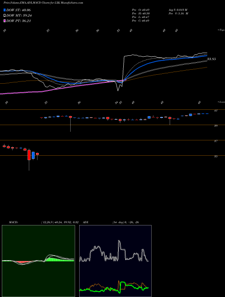Click the 37 price axis label
The height and width of the screenshot is (297, 225).
click(216, 141)
